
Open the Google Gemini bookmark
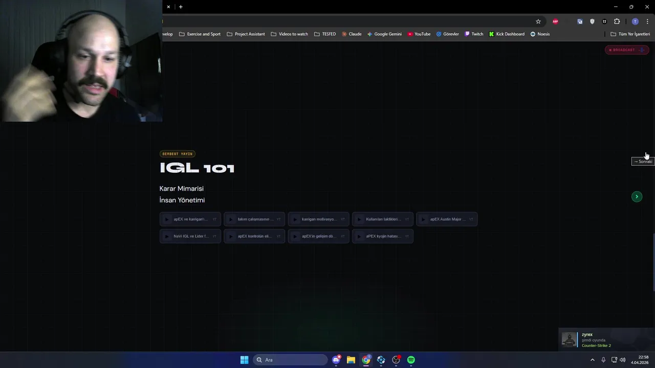(x=384, y=34)
